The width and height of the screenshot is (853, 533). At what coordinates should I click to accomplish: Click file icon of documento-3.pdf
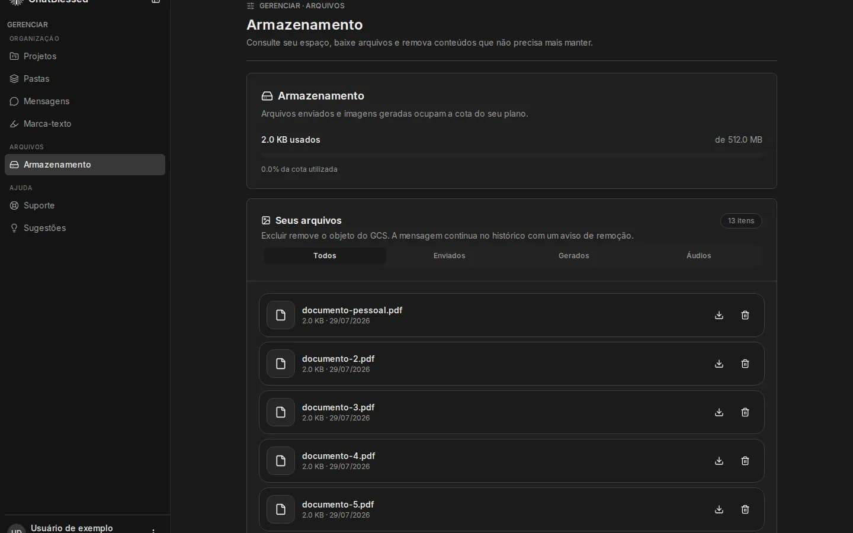(281, 412)
